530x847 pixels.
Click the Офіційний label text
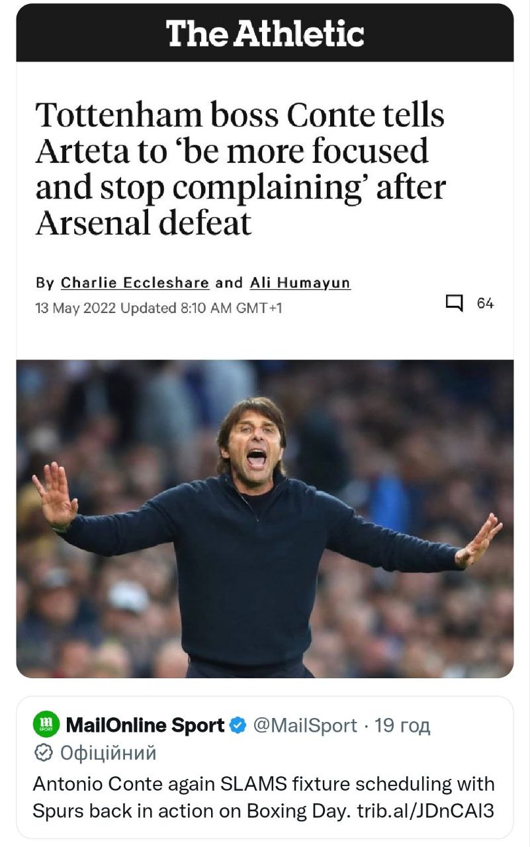109,752
